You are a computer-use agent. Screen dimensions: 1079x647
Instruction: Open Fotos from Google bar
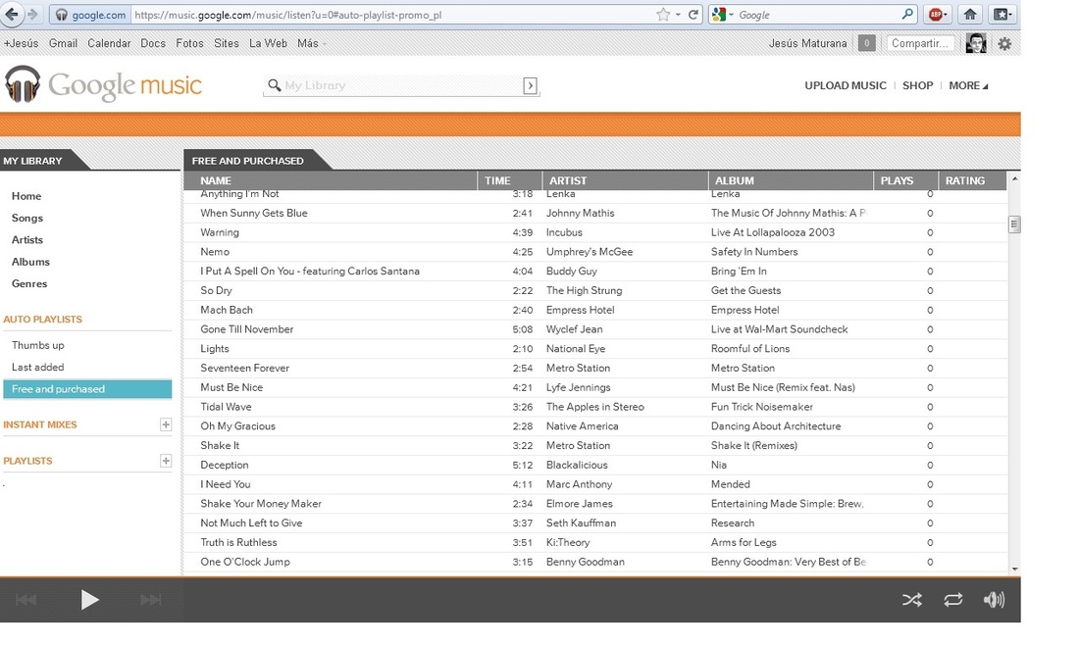189,43
